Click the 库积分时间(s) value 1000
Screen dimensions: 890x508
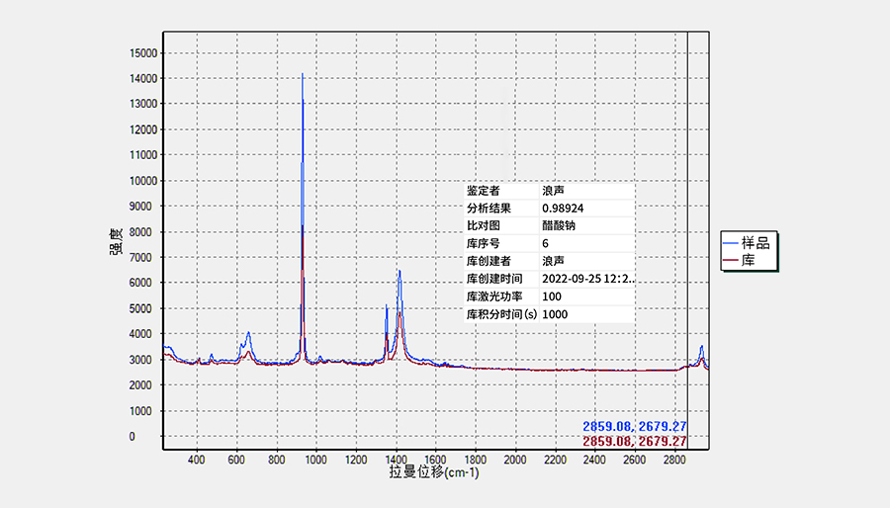555,314
